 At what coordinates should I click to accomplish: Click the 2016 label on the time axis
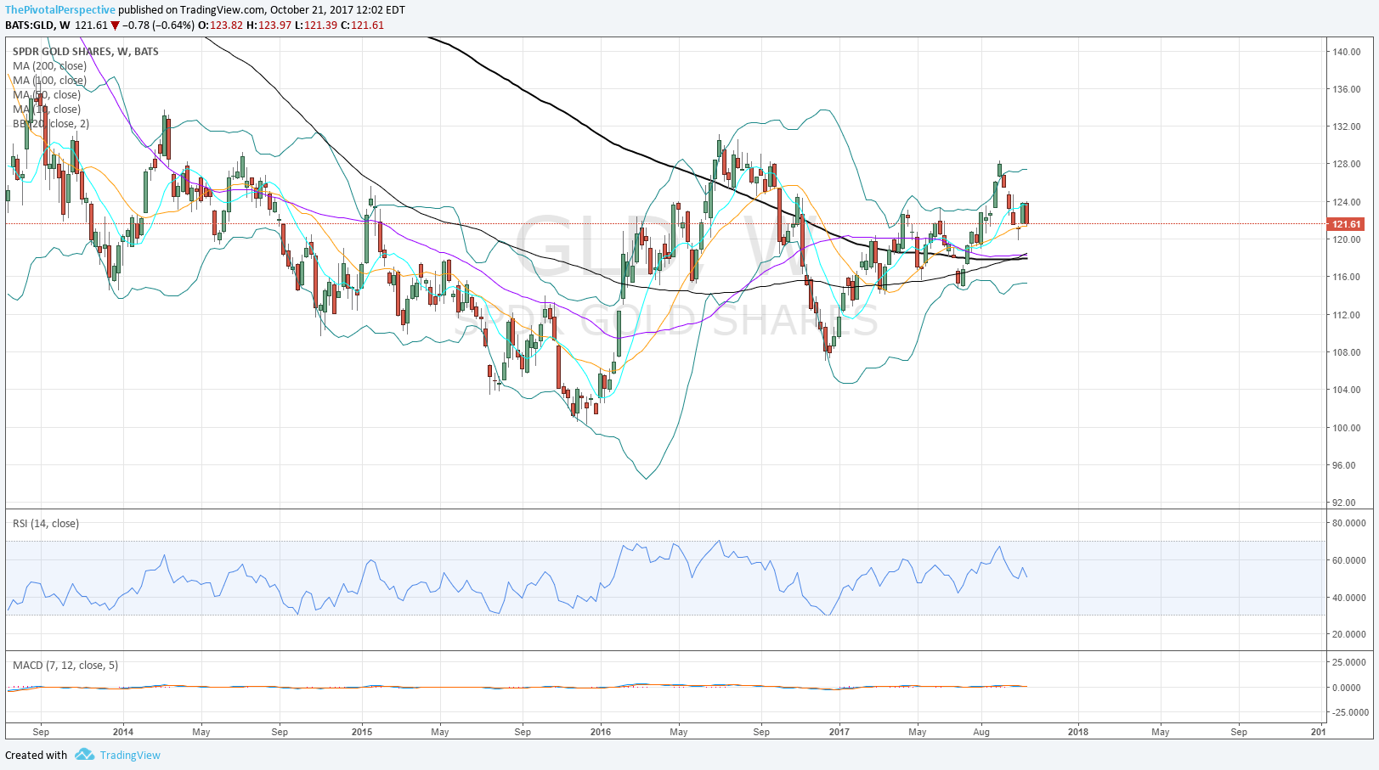pos(601,731)
